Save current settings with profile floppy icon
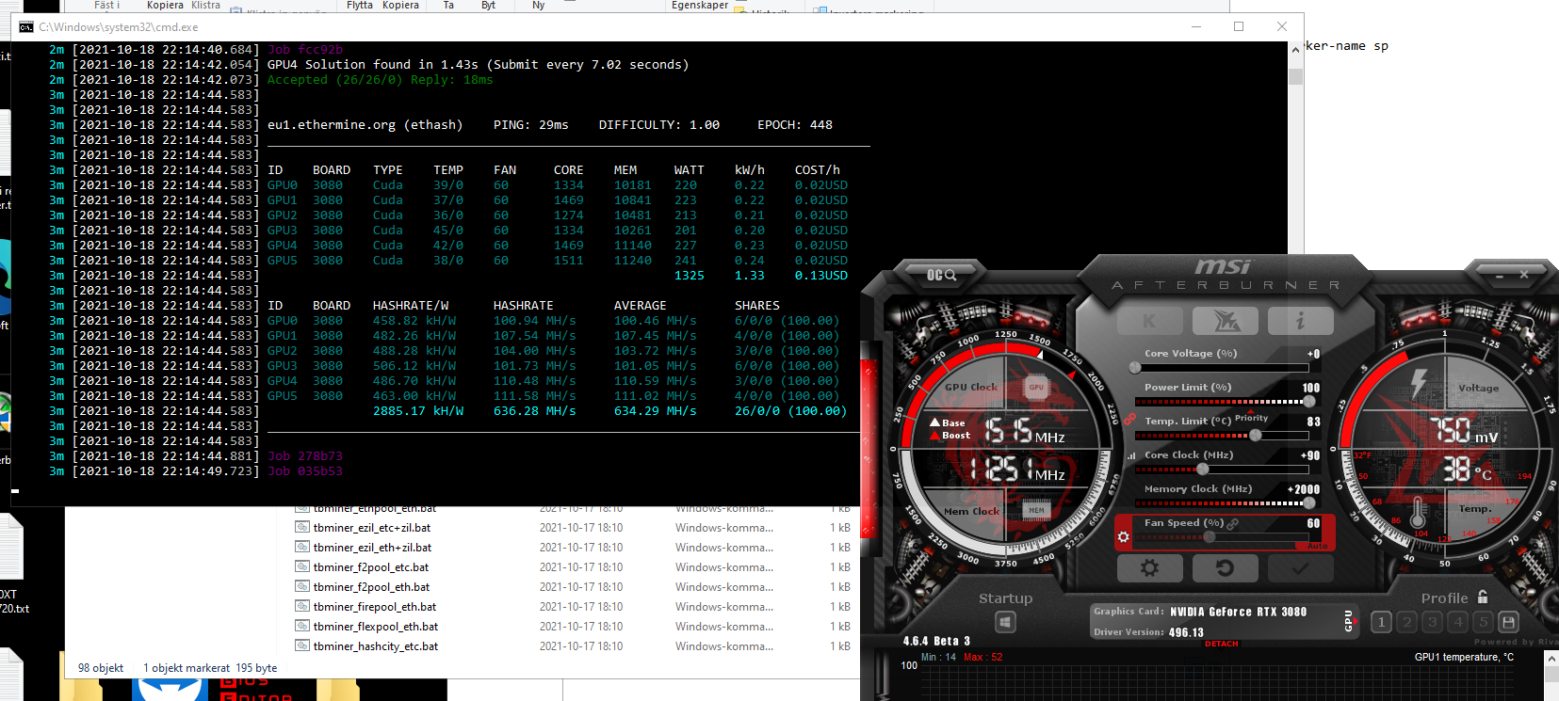The width and height of the screenshot is (1559, 701). (x=1508, y=622)
